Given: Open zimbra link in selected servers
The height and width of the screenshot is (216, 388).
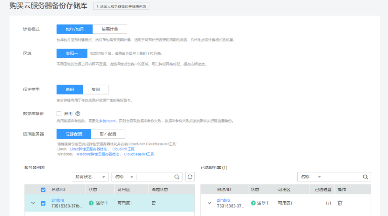Looking at the screenshot, I should pos(224,200).
